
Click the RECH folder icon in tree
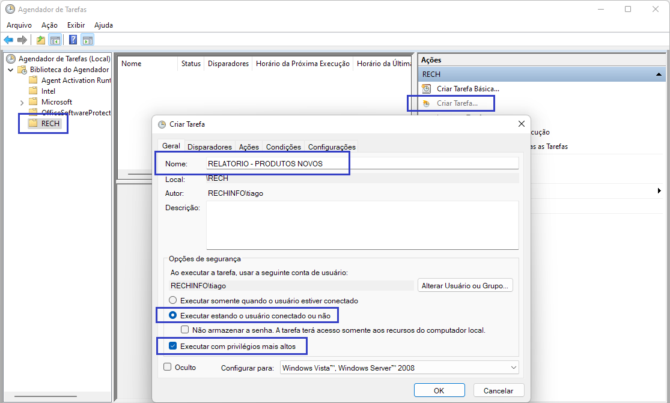pos(33,123)
